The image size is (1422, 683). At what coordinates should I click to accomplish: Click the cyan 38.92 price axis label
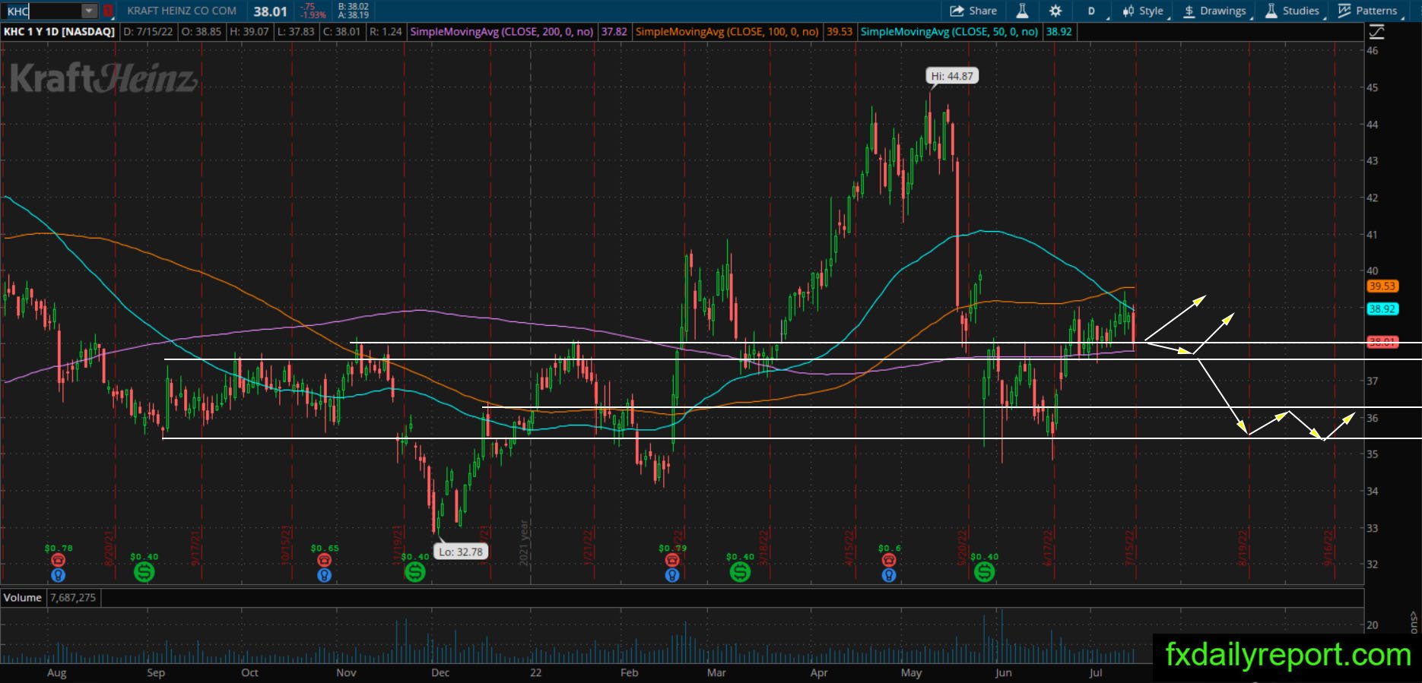coord(1382,309)
